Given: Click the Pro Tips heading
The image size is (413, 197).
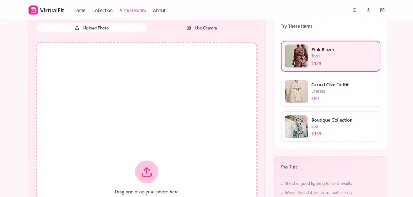Looking at the screenshot, I should point(289,167).
